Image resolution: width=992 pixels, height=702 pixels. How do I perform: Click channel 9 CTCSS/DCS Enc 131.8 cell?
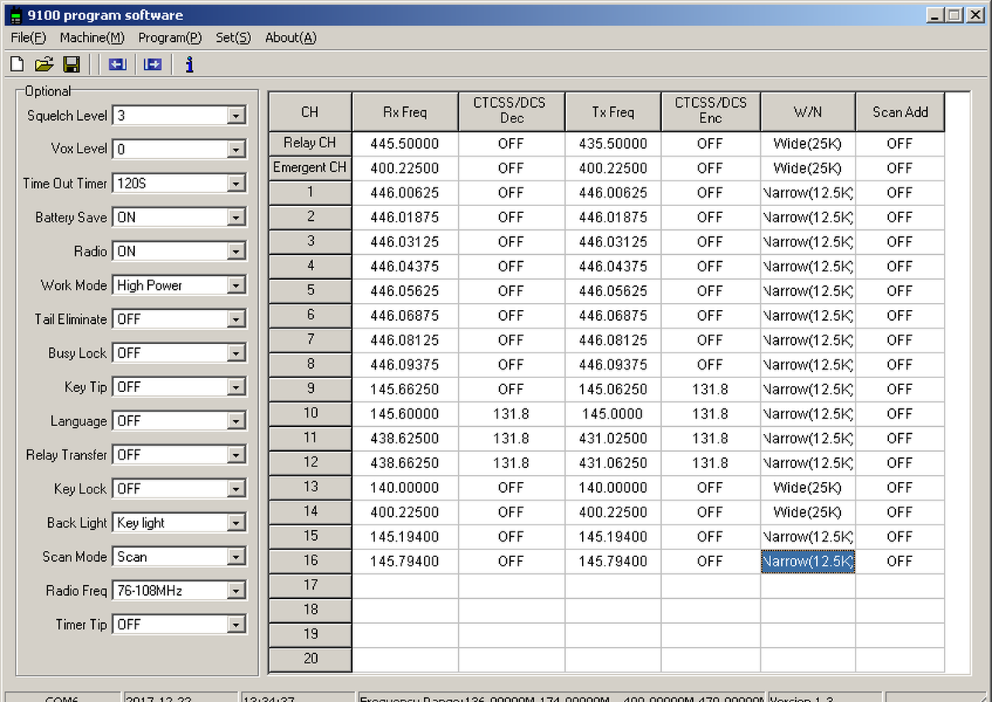(x=711, y=389)
